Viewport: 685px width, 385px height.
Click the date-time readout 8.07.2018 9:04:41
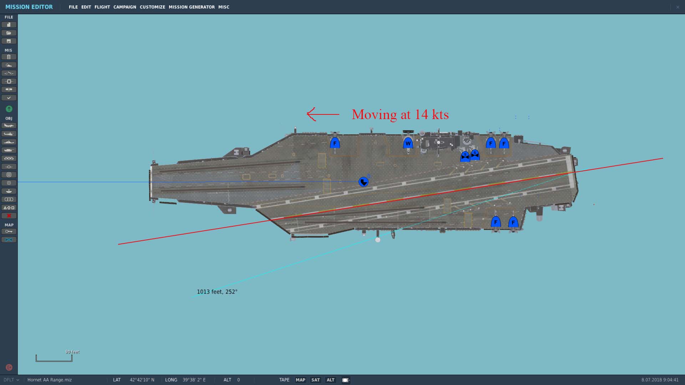coord(660,380)
